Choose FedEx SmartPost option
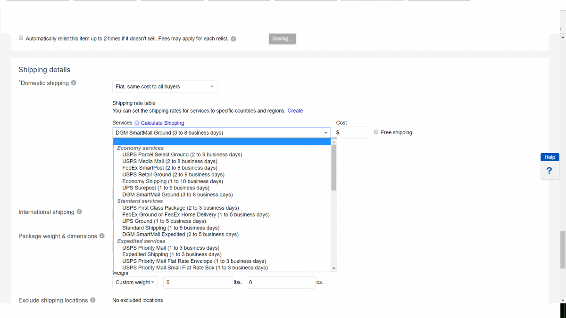 click(222, 168)
